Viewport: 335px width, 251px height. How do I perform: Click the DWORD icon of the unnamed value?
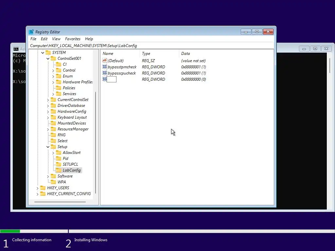point(104,79)
